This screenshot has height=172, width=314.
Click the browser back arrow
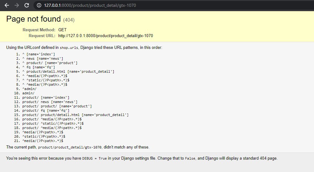(7, 5)
